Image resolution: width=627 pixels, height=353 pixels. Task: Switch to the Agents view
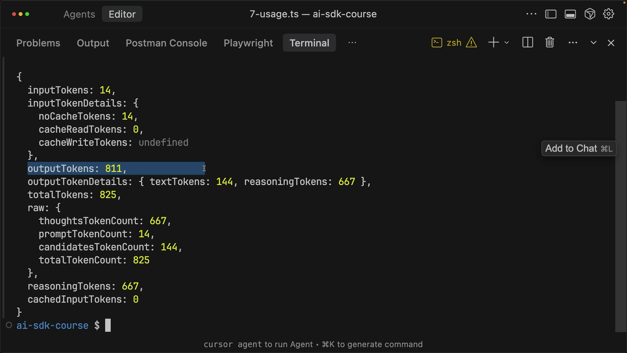tap(79, 14)
